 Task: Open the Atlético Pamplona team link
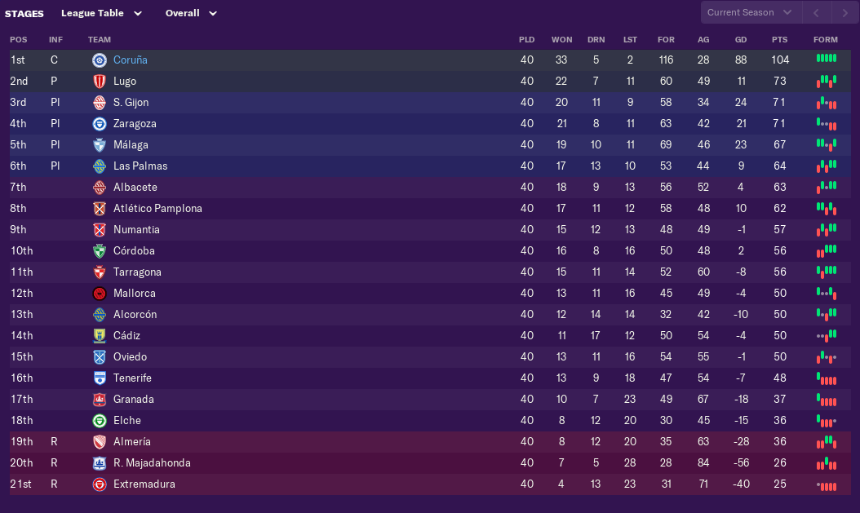click(157, 209)
